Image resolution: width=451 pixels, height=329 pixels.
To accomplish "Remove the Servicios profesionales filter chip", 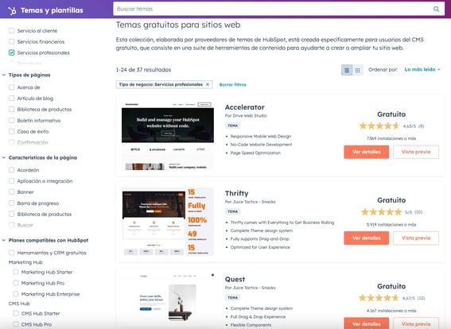I will 208,84.
